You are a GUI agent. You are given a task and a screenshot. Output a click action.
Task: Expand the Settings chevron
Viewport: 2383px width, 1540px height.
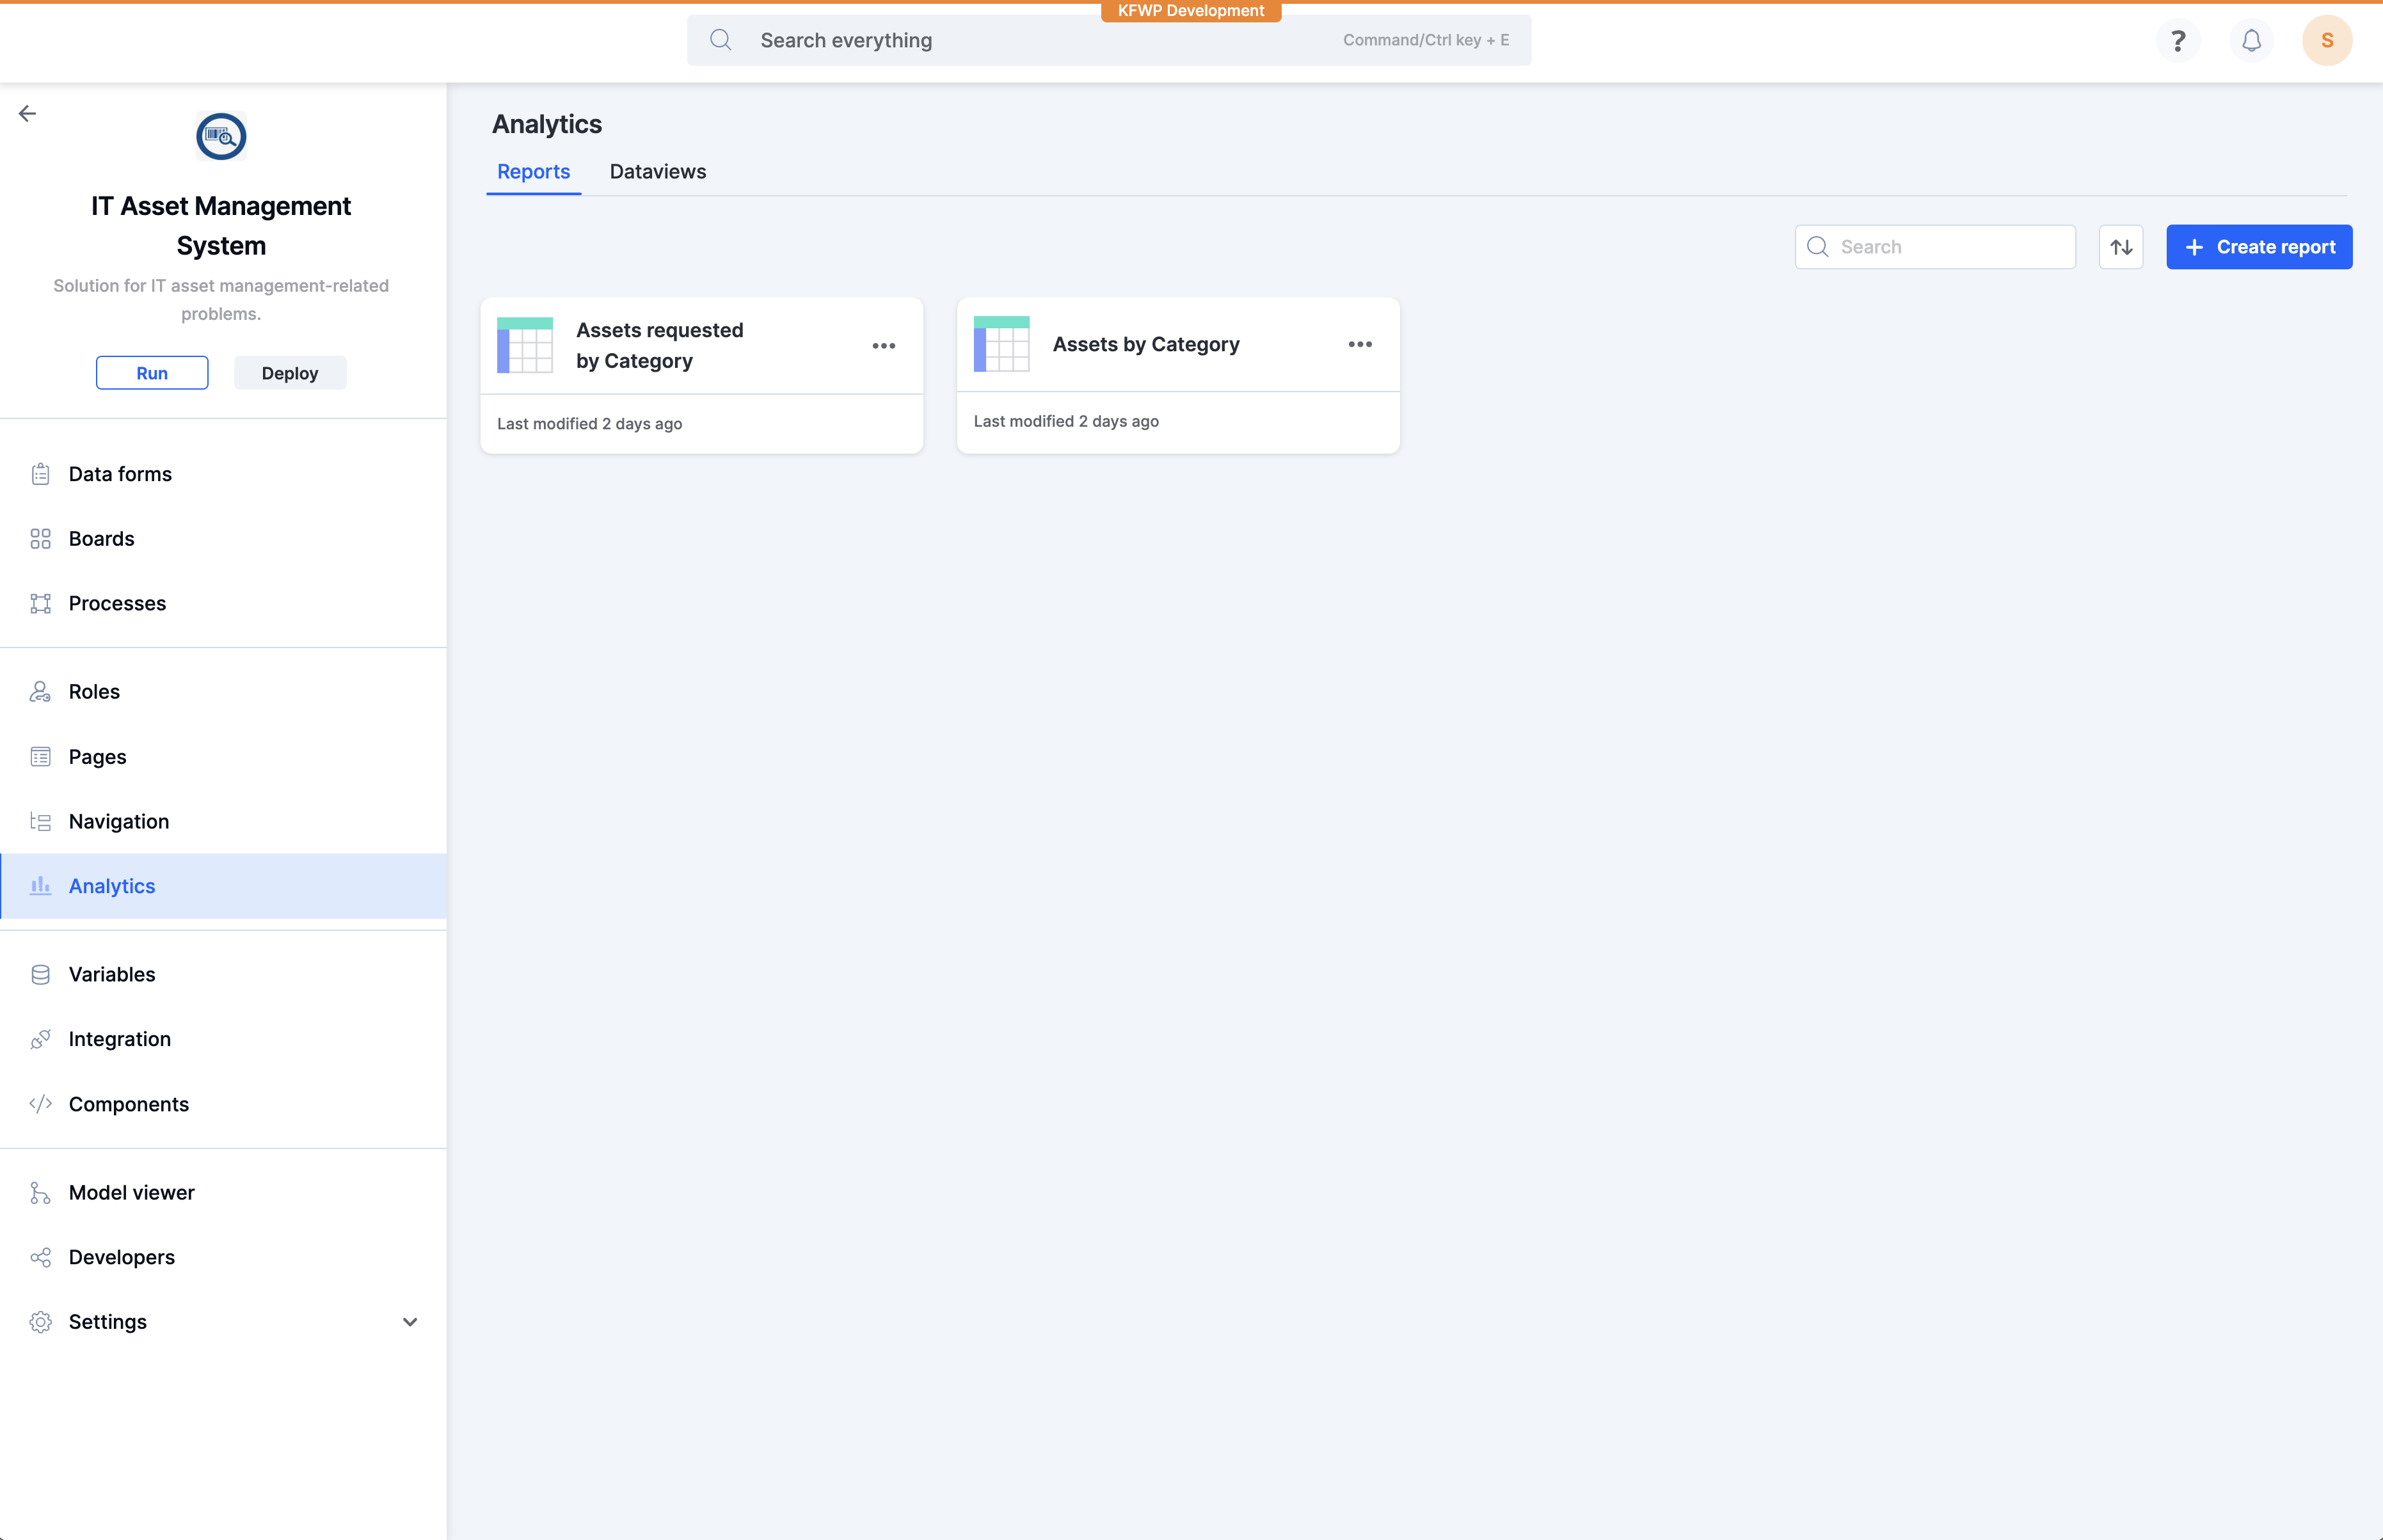[410, 1322]
